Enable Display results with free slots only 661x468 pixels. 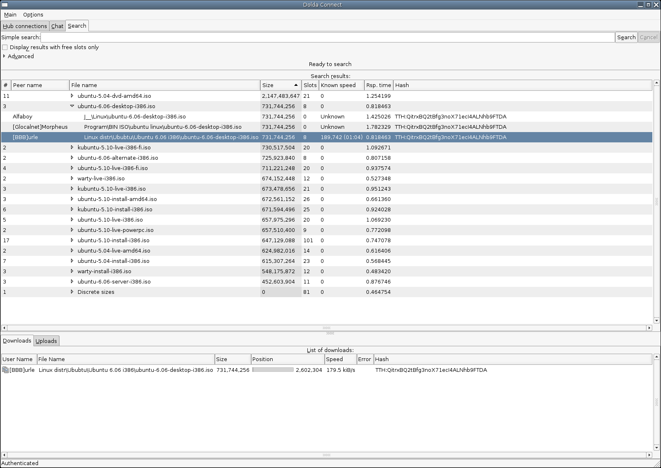tap(5, 47)
